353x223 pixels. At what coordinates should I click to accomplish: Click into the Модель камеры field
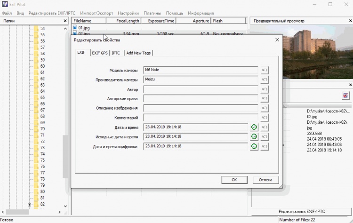[x=201, y=70]
